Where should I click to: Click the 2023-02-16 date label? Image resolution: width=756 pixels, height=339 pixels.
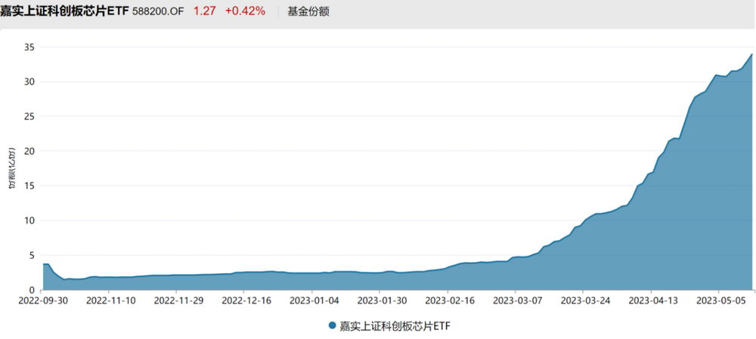click(449, 300)
